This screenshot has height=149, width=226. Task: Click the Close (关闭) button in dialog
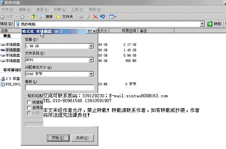[x=82, y=138]
